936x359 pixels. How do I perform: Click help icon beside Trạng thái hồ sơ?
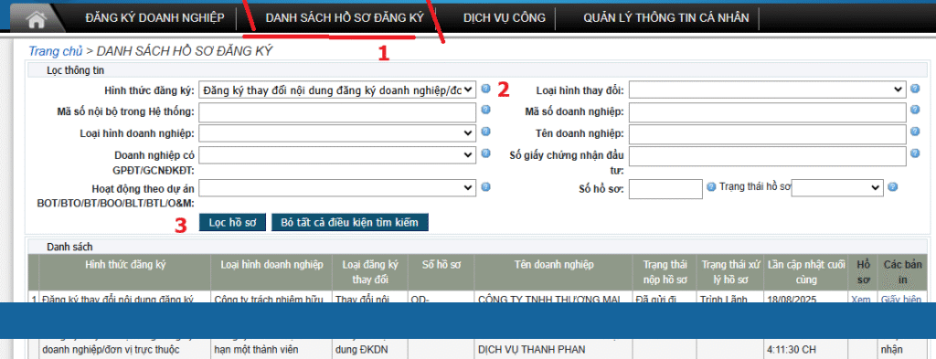(892, 186)
